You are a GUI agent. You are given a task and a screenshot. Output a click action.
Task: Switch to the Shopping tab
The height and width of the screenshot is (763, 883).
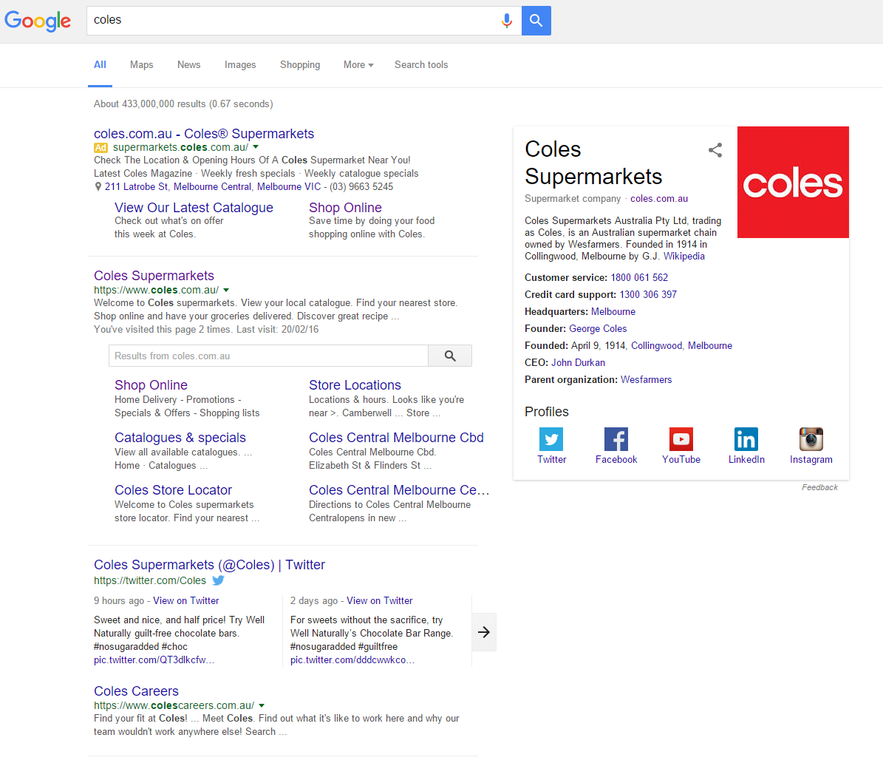[299, 65]
